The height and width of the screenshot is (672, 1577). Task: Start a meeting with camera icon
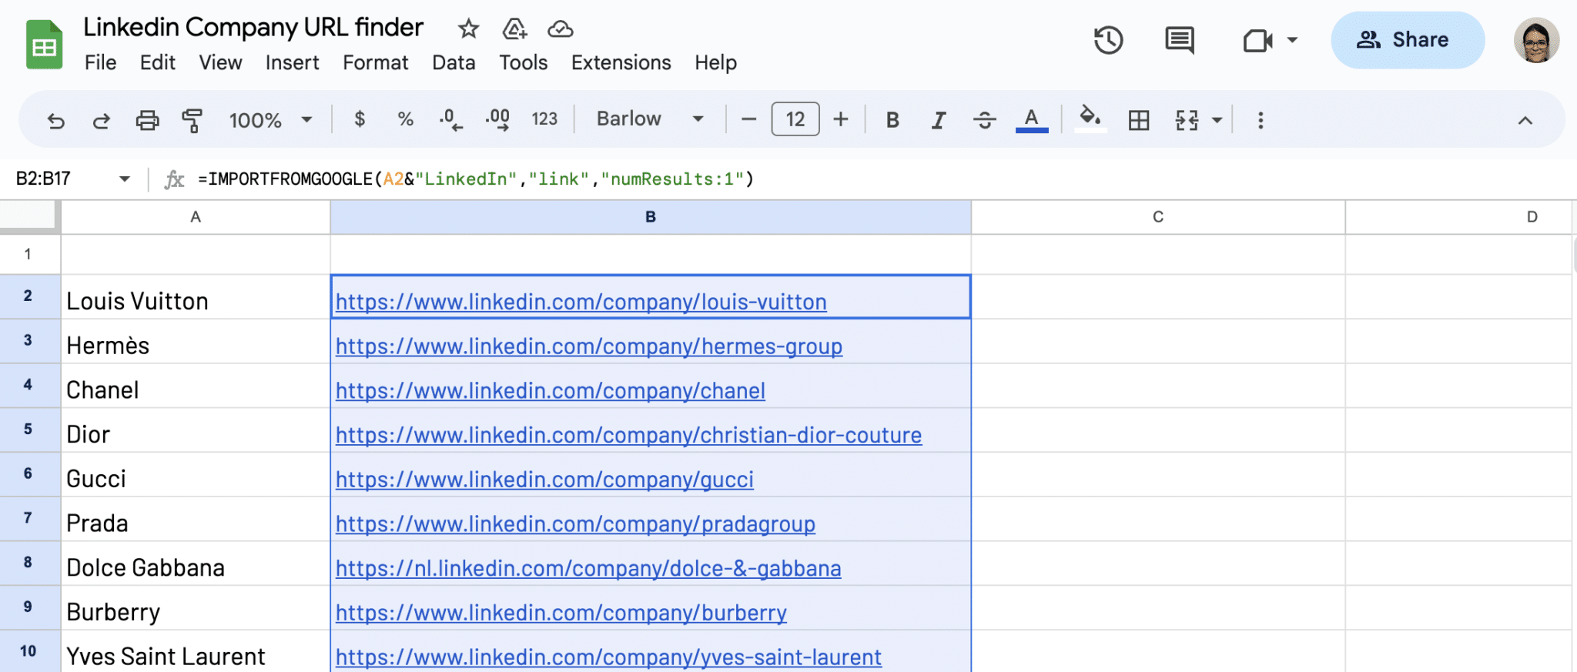pyautogui.click(x=1257, y=40)
